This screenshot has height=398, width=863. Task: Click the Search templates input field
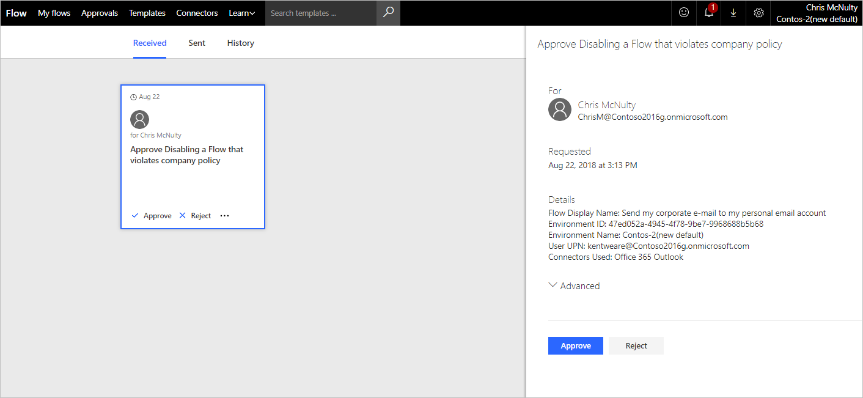(321, 13)
